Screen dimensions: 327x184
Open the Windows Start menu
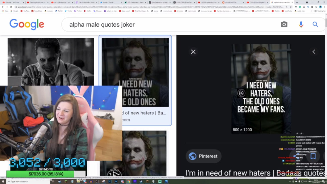tap(3, 181)
